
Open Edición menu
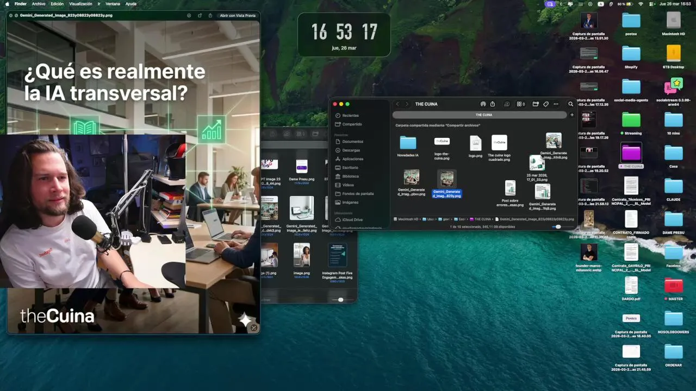coord(57,4)
